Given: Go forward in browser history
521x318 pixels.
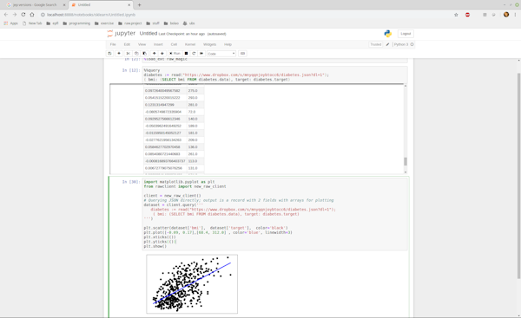Looking at the screenshot, I should coord(14,15).
